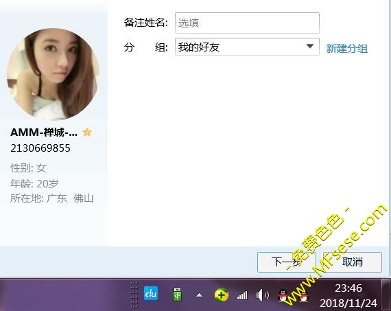Click the 新建分组 link
The width and height of the screenshot is (391, 311).
tap(346, 49)
